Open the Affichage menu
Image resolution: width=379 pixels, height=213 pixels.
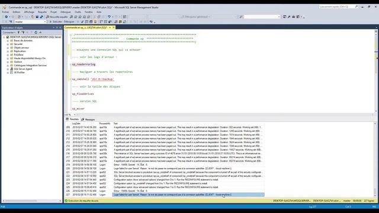29,12
